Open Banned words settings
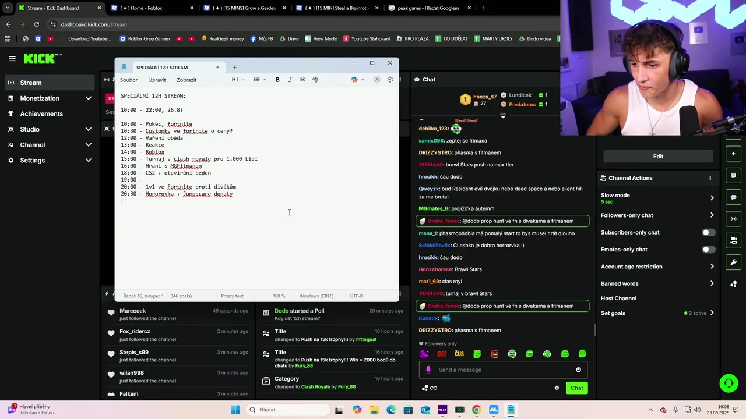 (657, 284)
